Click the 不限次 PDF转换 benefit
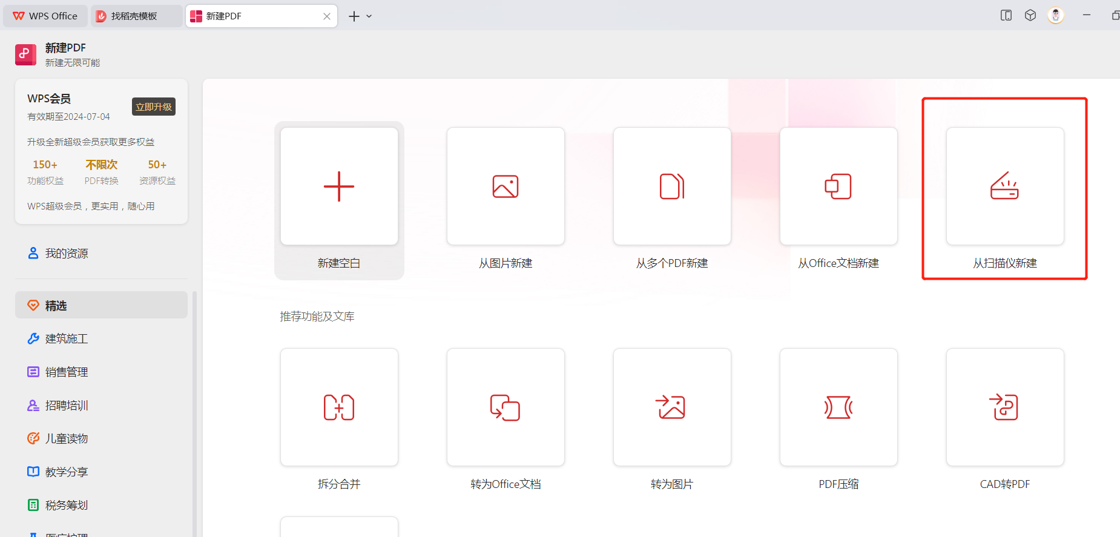 [101, 172]
